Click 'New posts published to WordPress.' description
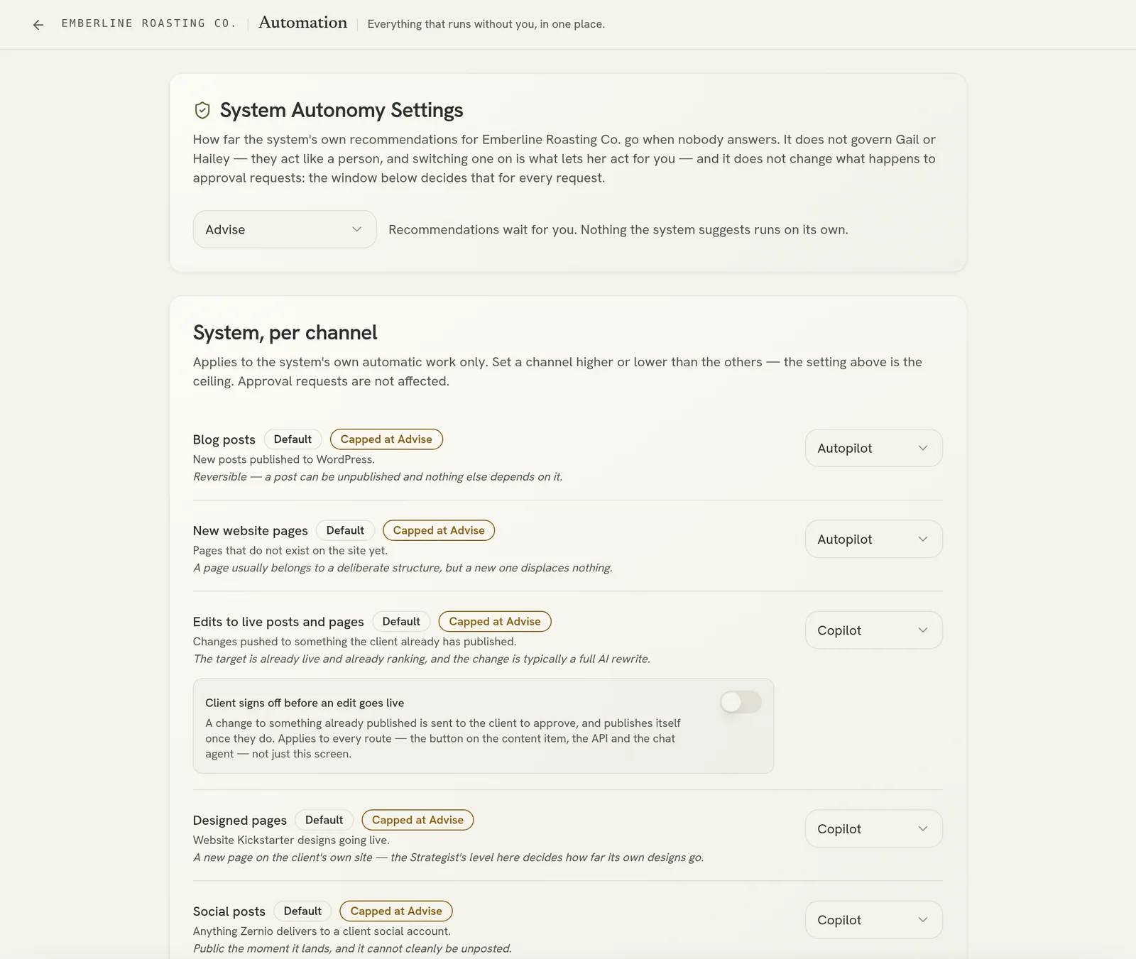 pos(284,459)
